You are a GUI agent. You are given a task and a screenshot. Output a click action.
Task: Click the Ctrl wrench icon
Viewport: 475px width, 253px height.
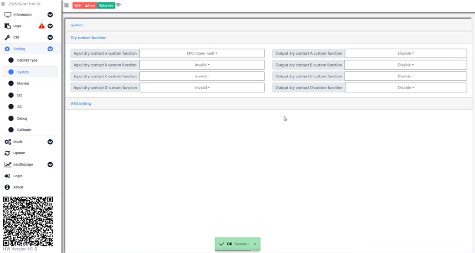pyautogui.click(x=7, y=37)
